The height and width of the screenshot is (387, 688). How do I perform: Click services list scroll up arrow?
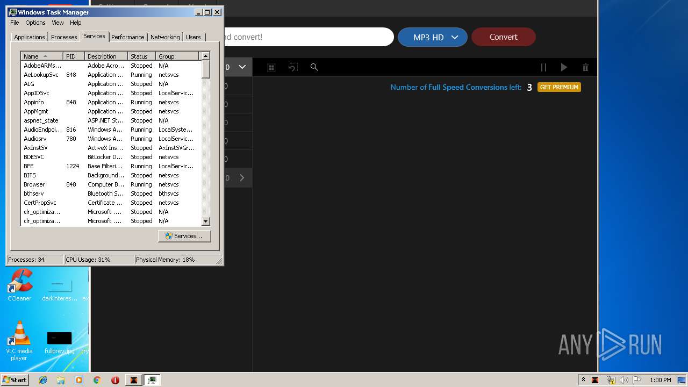[205, 56]
